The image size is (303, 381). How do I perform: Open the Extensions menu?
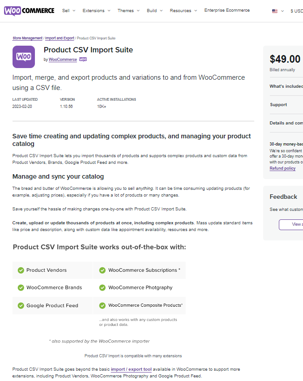coord(94,11)
